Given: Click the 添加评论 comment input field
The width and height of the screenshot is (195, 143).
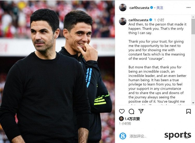Looking at the screenshot, I should 138,136.
